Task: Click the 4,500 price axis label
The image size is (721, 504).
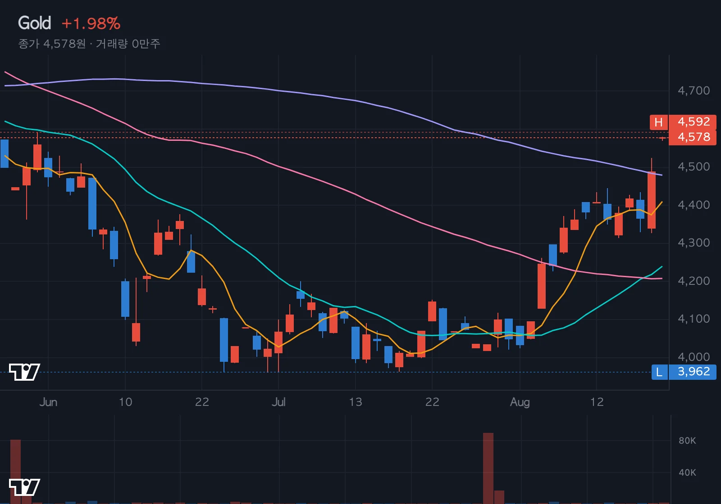Action: click(x=694, y=167)
